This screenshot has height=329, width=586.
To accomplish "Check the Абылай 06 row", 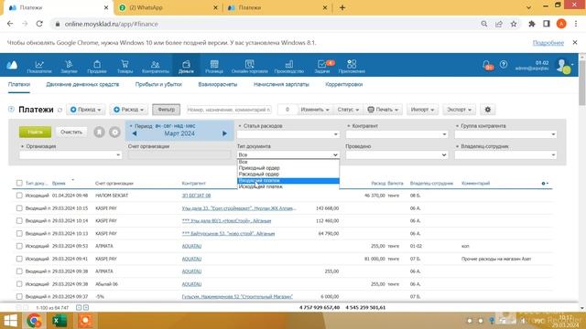I will click(x=19, y=284).
